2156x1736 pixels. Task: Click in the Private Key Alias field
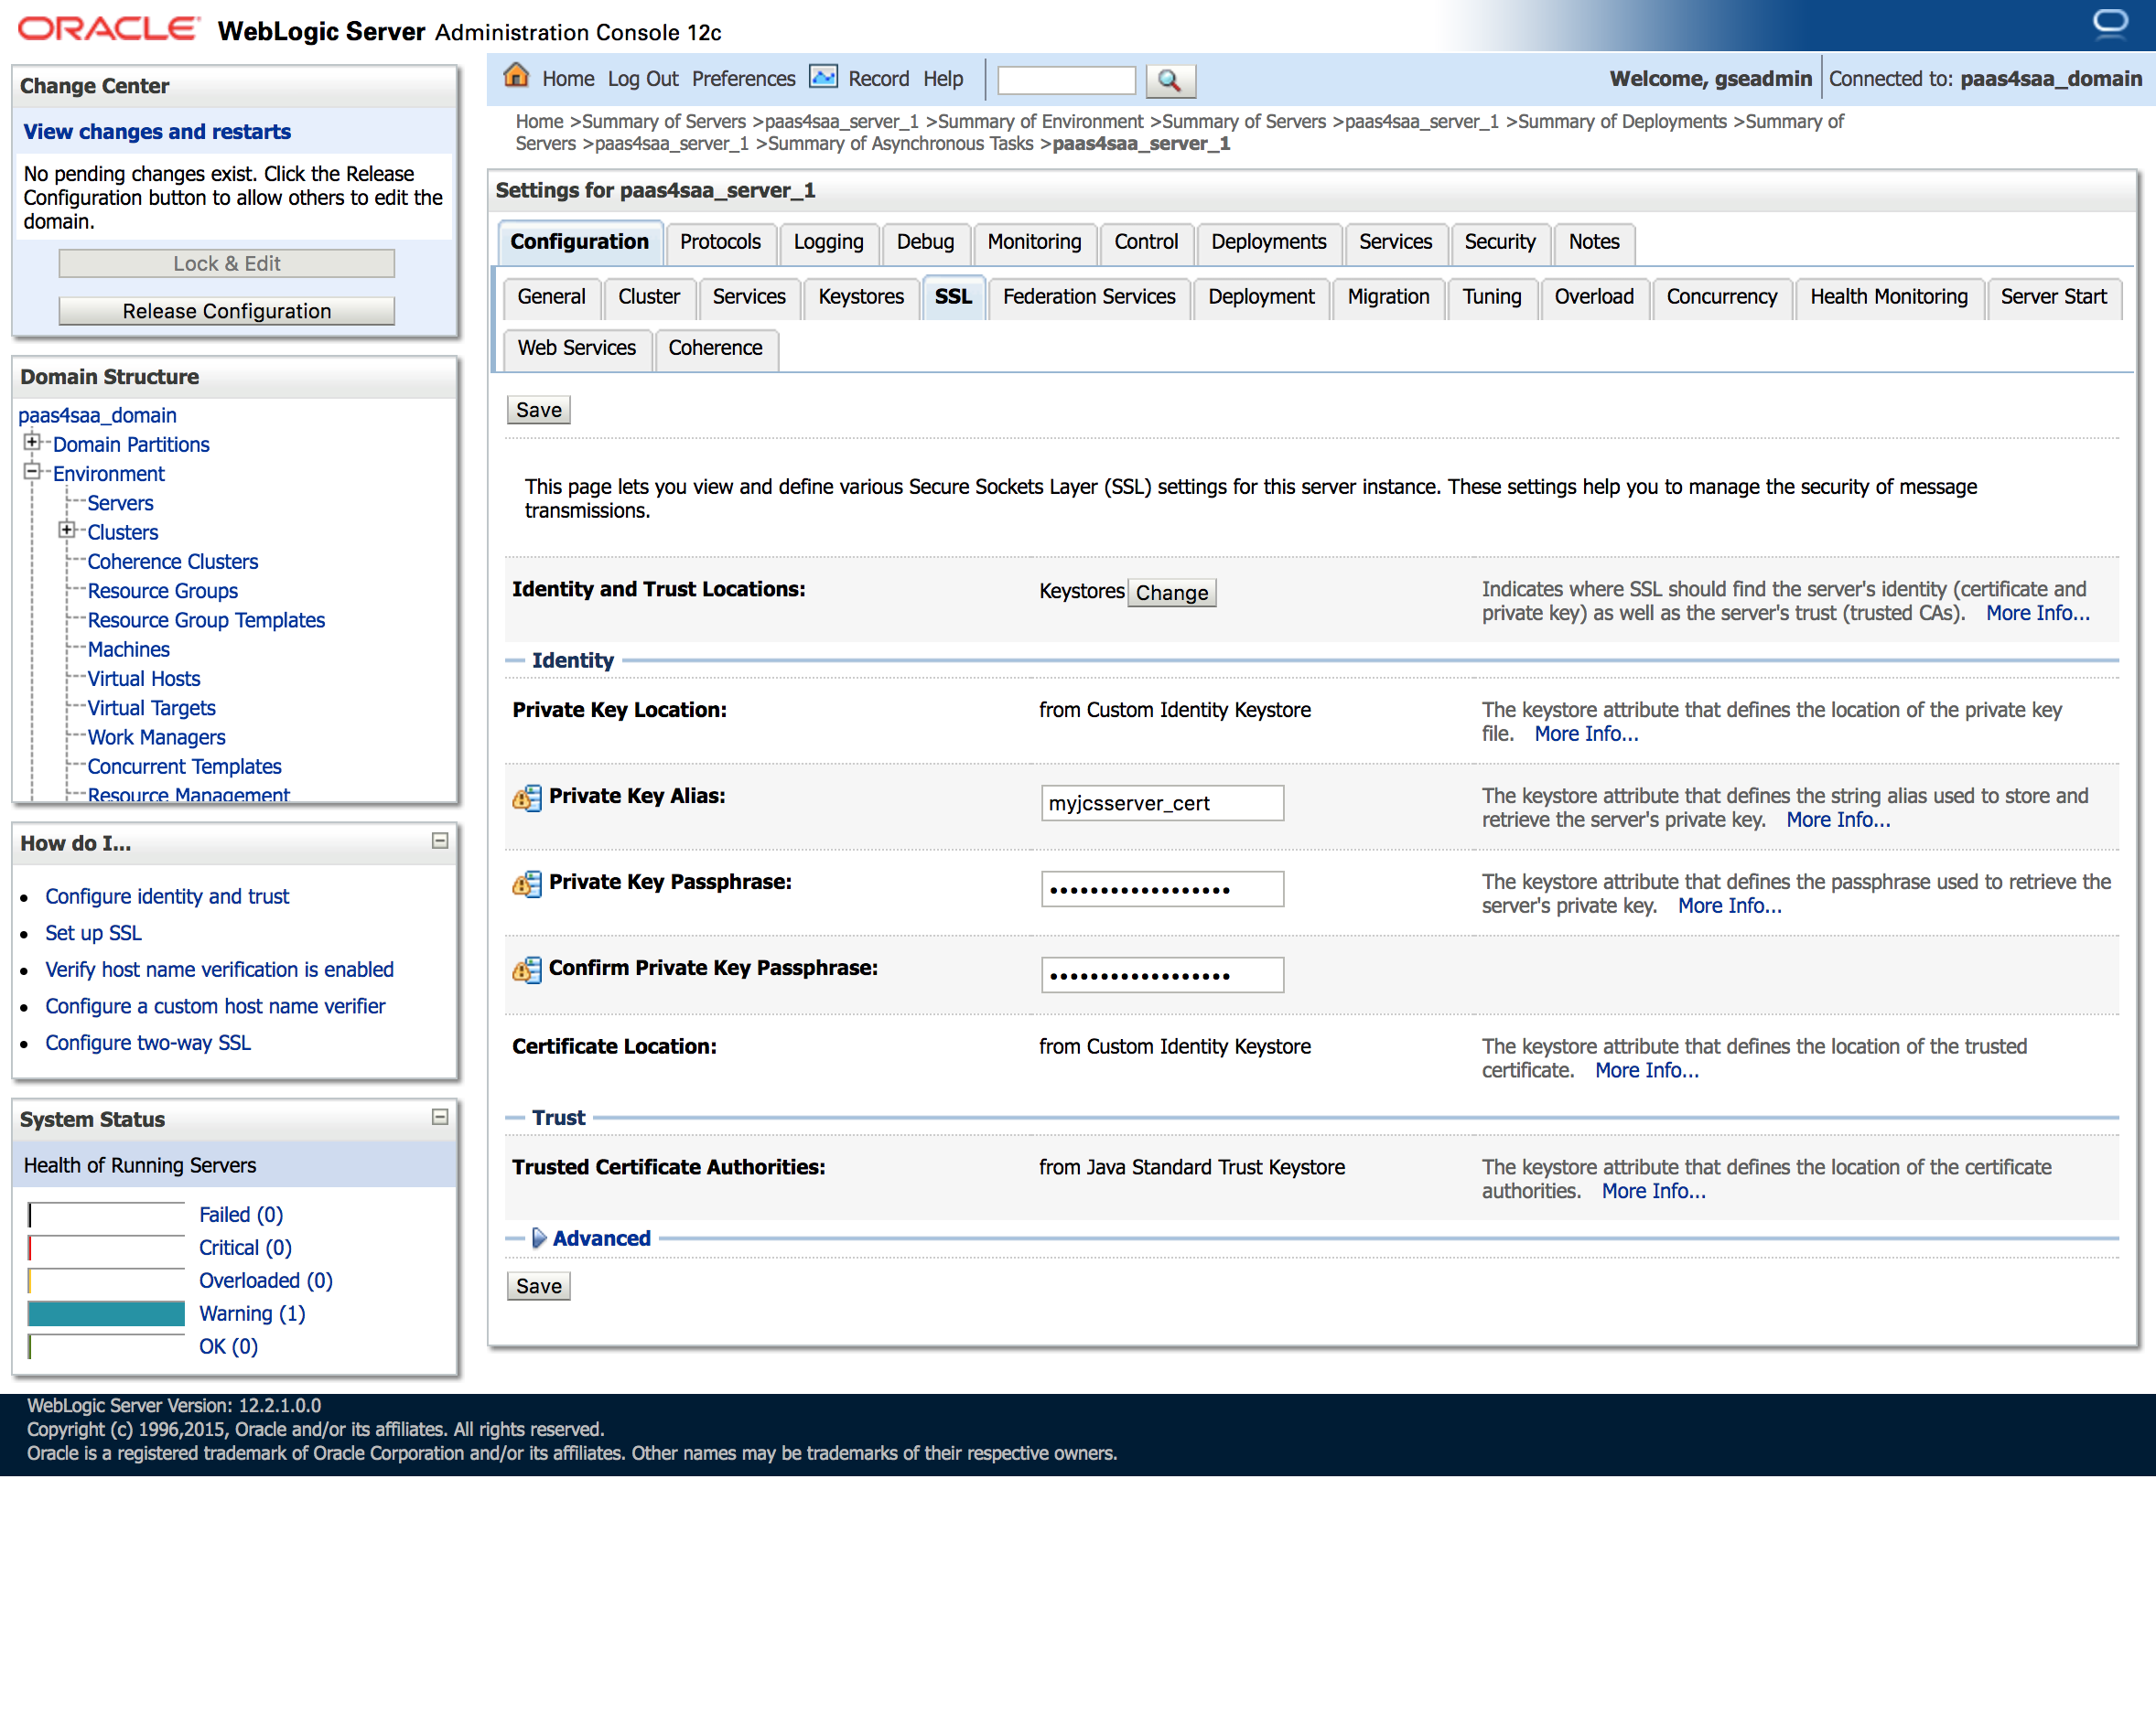click(1161, 803)
